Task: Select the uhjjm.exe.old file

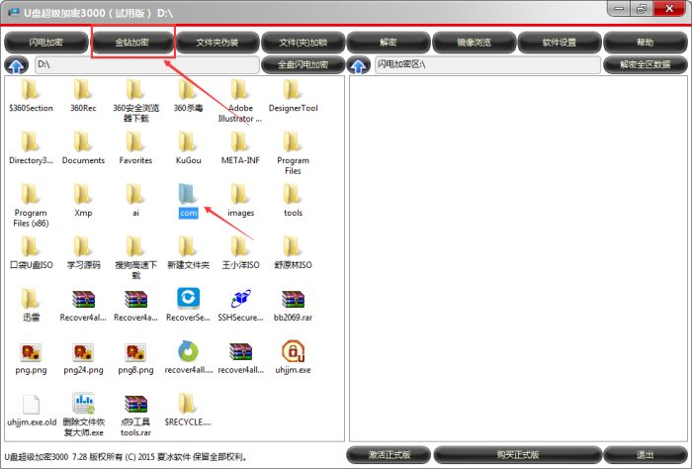Action: [x=31, y=404]
